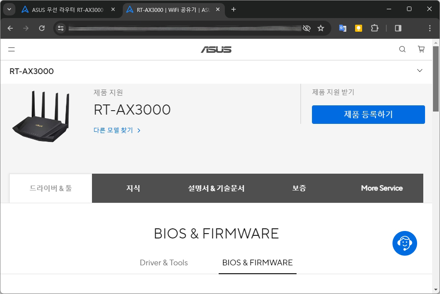
Task: Open the yellow lightbulb extension
Action: pyautogui.click(x=358, y=28)
